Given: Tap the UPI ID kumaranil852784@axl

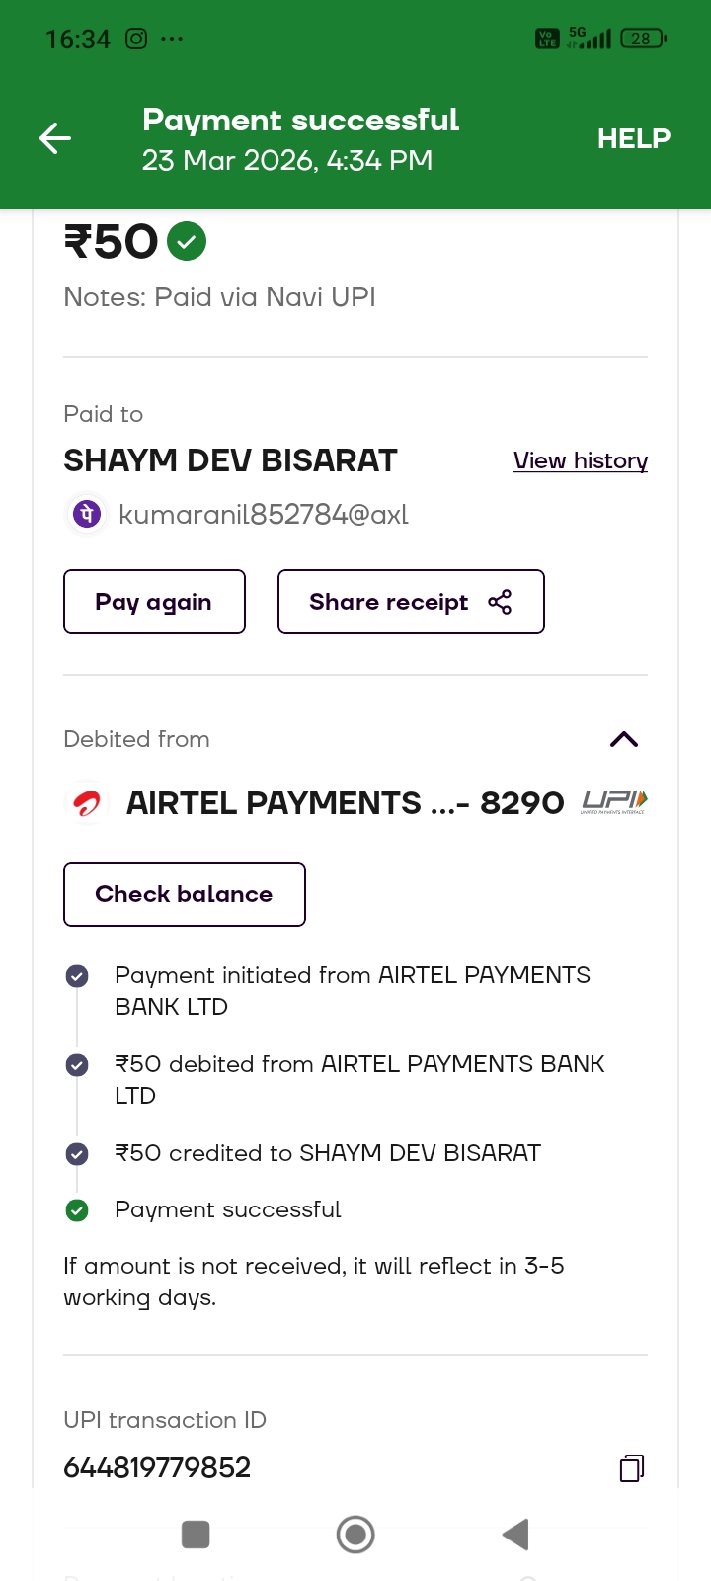Looking at the screenshot, I should [263, 515].
